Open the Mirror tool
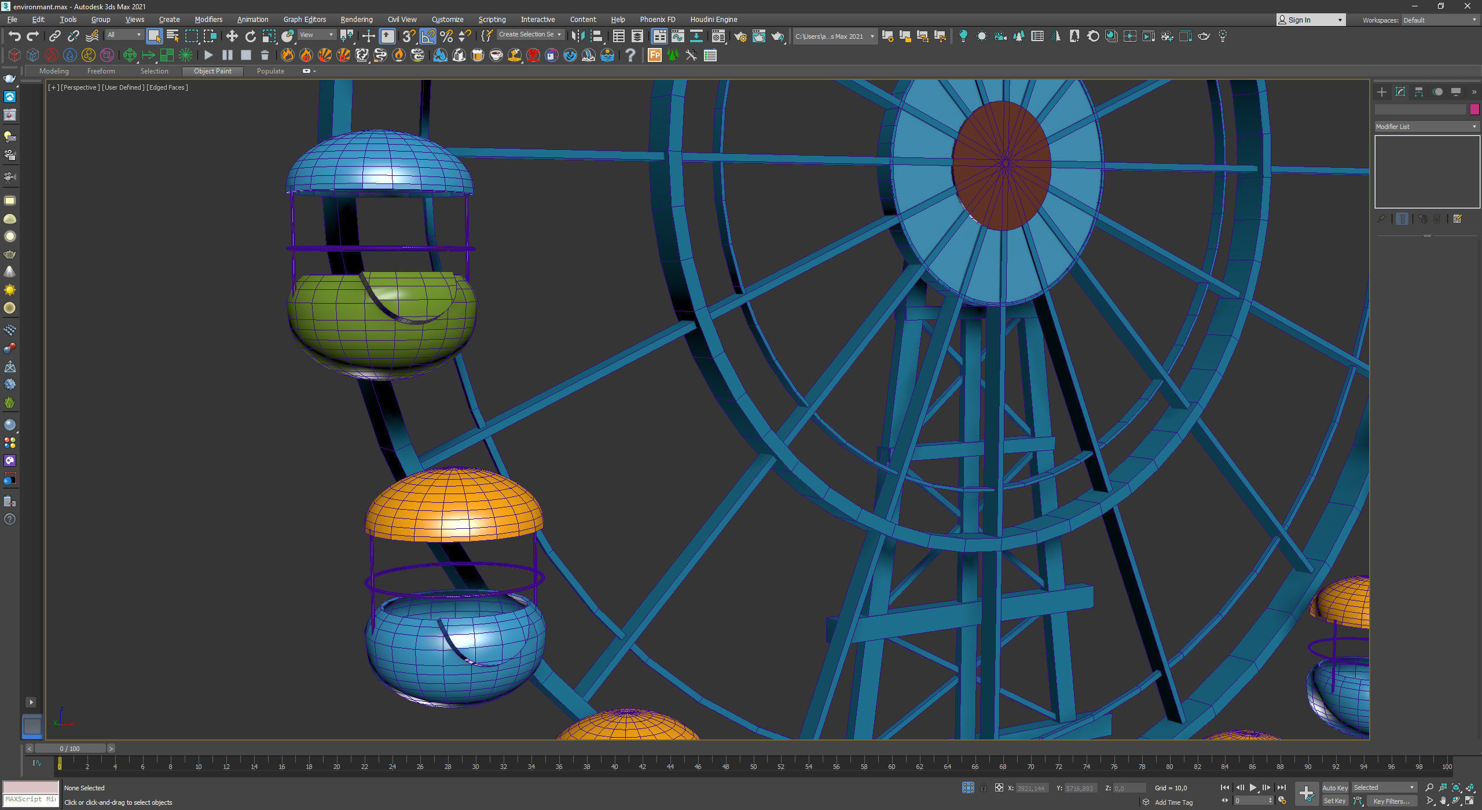Image resolution: width=1482 pixels, height=810 pixels. point(577,36)
